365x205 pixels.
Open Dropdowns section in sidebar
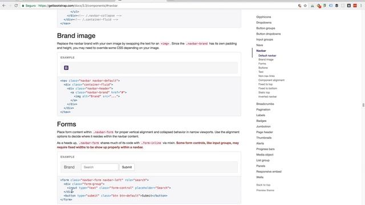263,23
